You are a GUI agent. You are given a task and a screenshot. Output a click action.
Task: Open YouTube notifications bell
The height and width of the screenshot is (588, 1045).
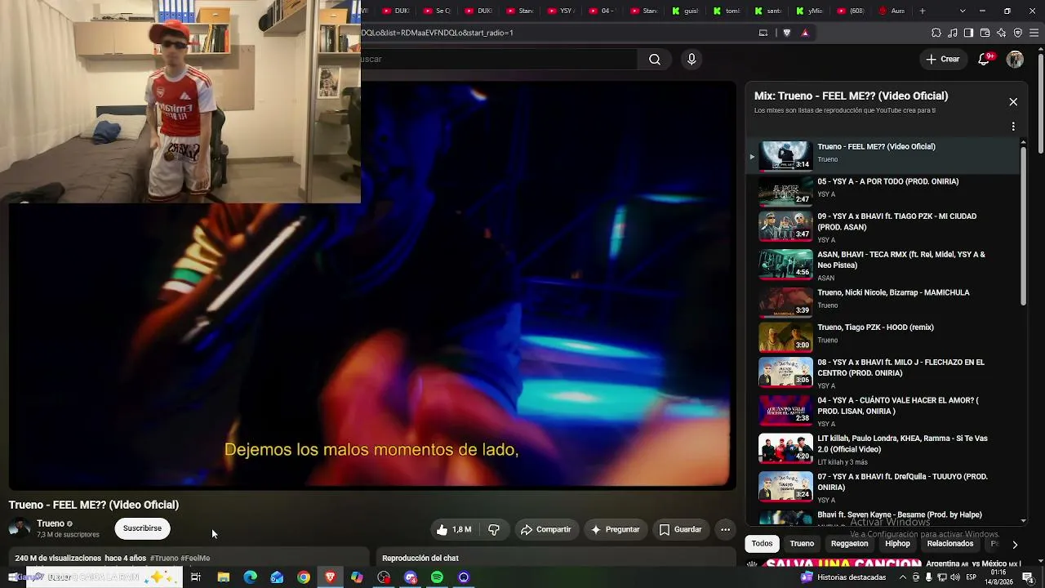[x=984, y=59]
